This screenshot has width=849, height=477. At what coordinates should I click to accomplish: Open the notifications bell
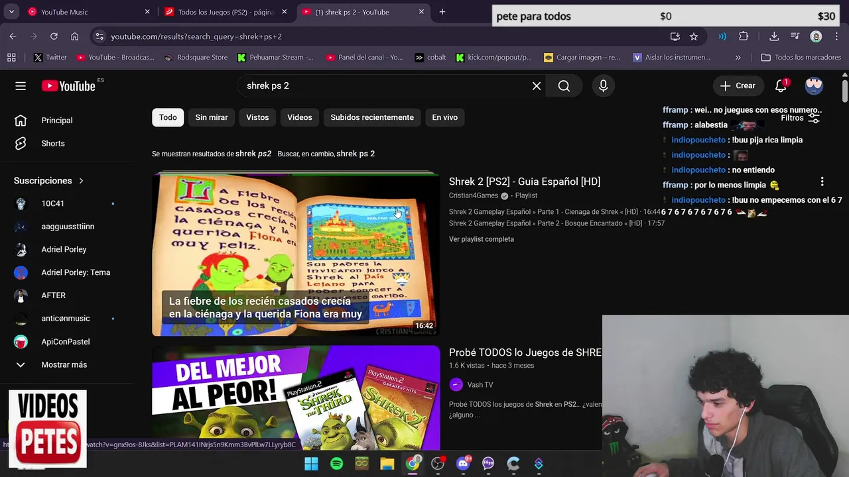click(x=781, y=85)
